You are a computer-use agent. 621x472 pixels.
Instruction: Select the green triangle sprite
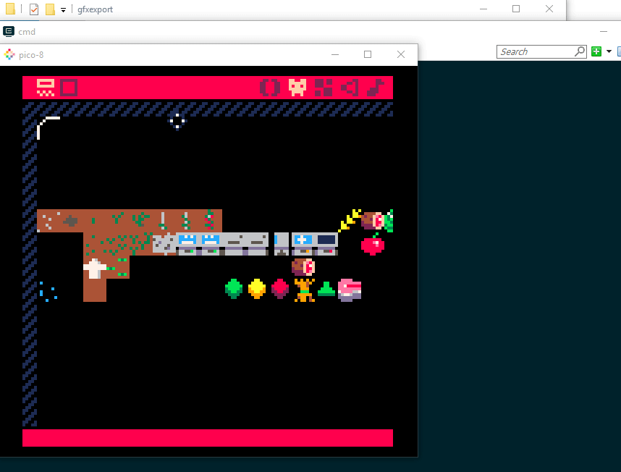pyautogui.click(x=326, y=289)
